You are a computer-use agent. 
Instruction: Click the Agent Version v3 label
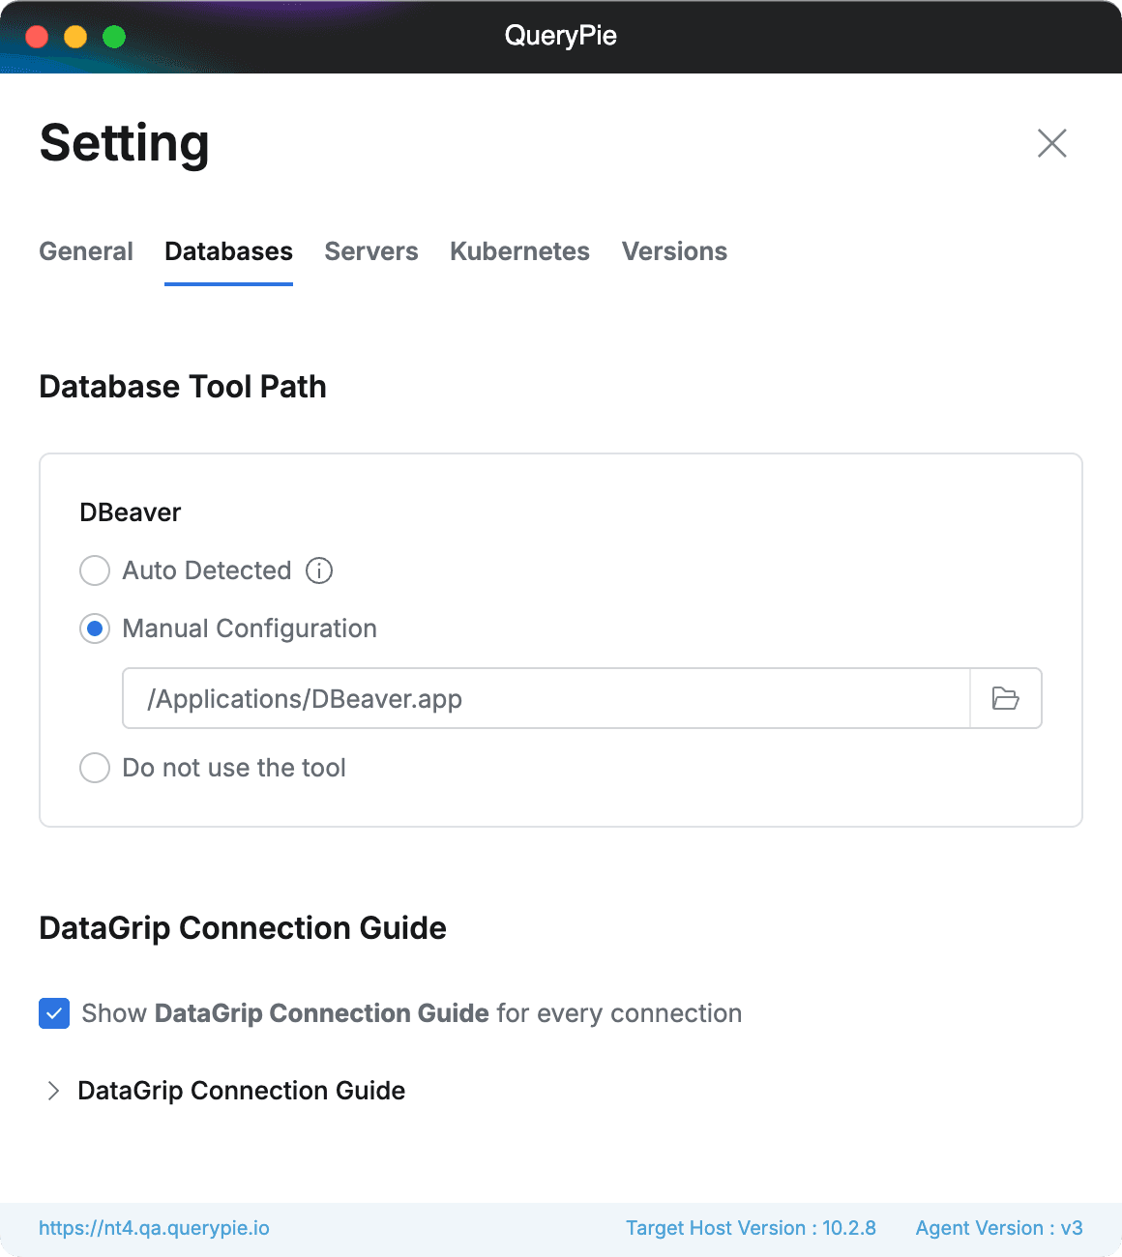pyautogui.click(x=999, y=1228)
